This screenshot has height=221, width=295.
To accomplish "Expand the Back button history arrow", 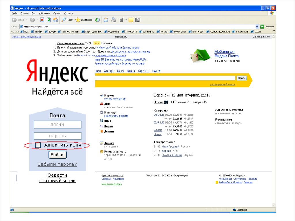I will point(27,20).
